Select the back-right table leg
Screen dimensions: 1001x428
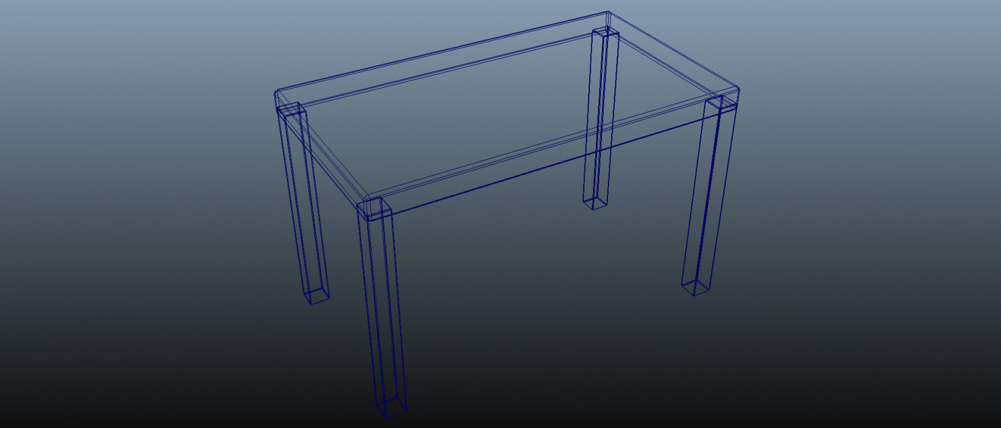(x=597, y=120)
